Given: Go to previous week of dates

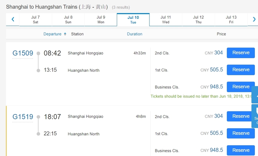Looking at the screenshot, I should [x=13, y=19].
